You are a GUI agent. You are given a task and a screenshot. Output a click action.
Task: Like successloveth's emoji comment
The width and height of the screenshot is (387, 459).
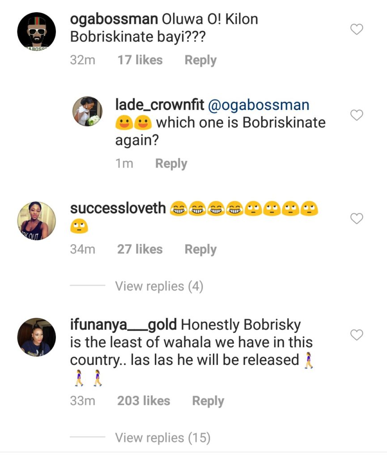point(356,219)
